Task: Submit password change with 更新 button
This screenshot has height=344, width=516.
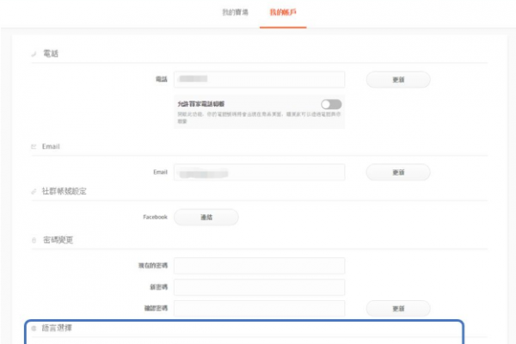Action: [398, 309]
